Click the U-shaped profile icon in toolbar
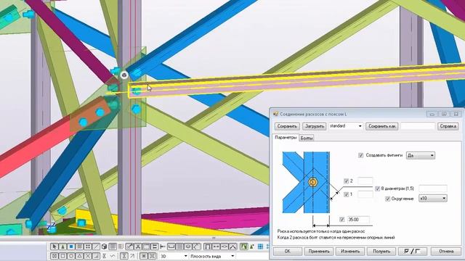Viewport: 465px width, 261px height. pos(171,246)
